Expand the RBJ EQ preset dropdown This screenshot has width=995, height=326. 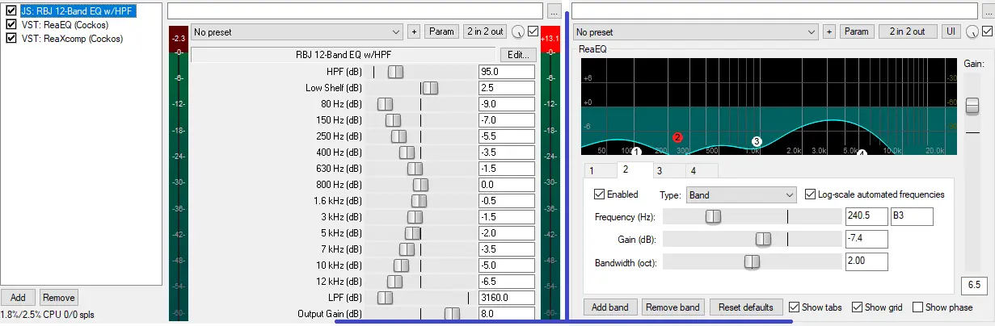[297, 31]
